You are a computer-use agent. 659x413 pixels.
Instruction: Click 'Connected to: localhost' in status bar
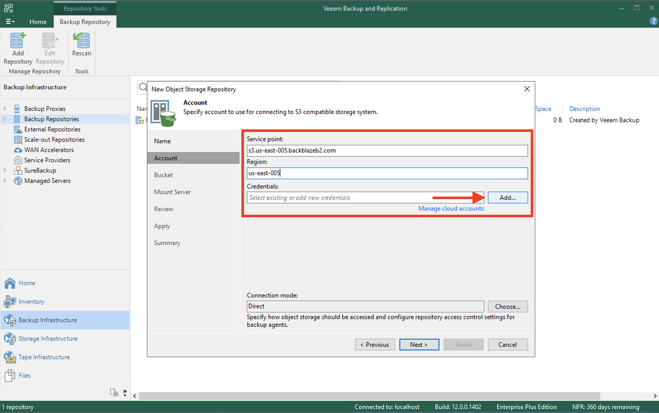pyautogui.click(x=387, y=407)
